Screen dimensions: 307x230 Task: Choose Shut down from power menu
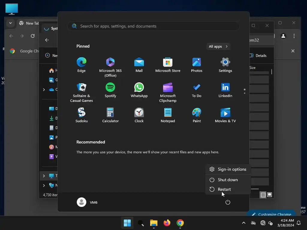[x=228, y=180]
